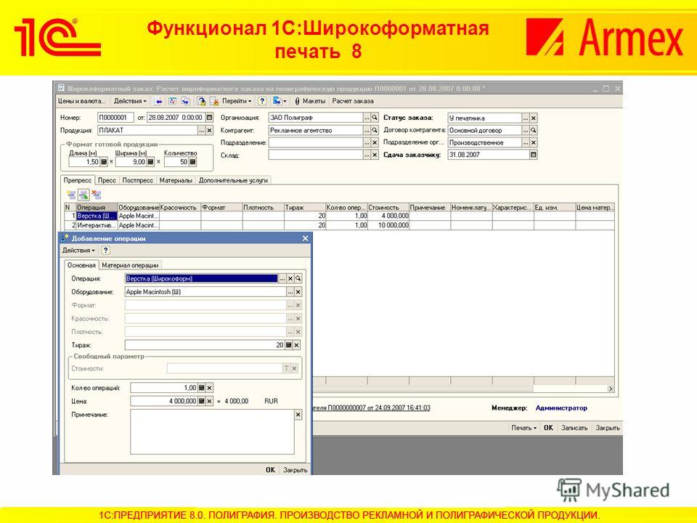This screenshot has width=697, height=523.
Task: Click OK in the order window
Action: 549,428
